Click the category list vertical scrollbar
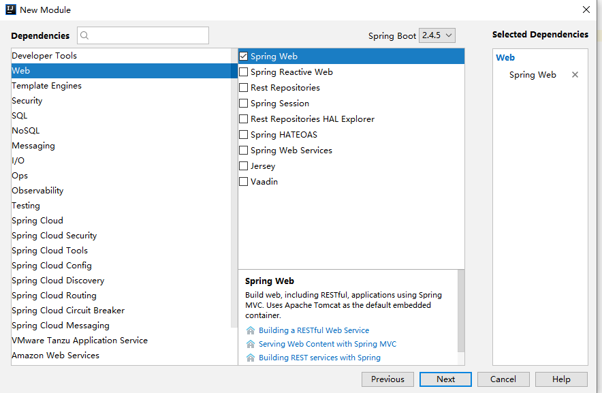Viewport: 602px width, 393px height. 234,187
